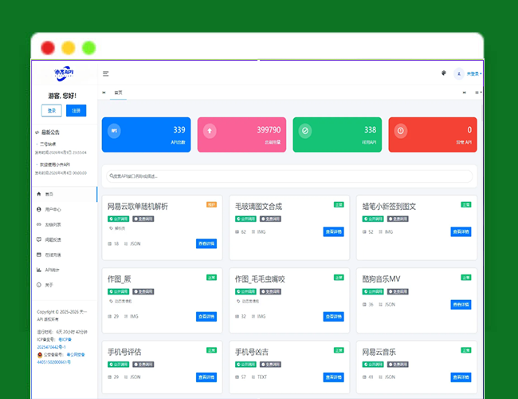Click the megaphone icon beside 最新公告
The height and width of the screenshot is (399, 518).
pos(37,132)
